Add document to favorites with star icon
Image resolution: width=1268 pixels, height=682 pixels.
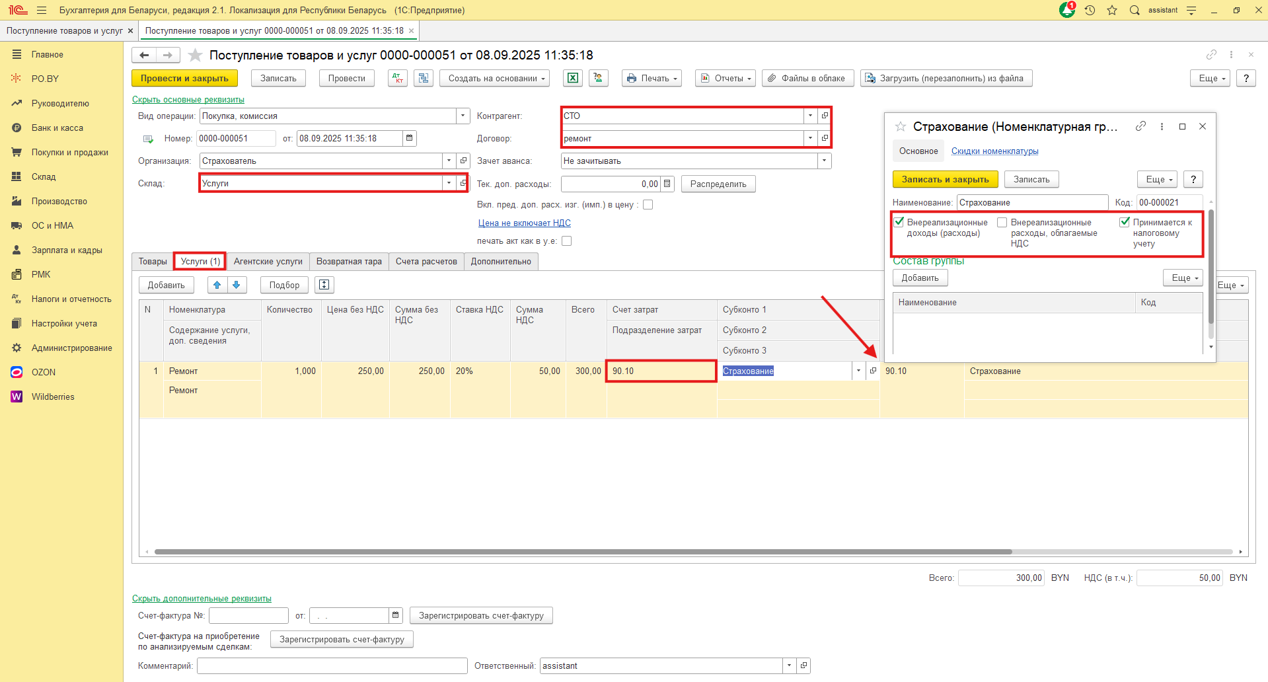click(x=195, y=55)
